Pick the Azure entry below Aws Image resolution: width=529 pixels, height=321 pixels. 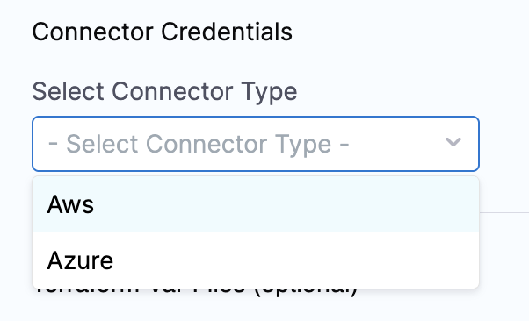click(x=256, y=260)
